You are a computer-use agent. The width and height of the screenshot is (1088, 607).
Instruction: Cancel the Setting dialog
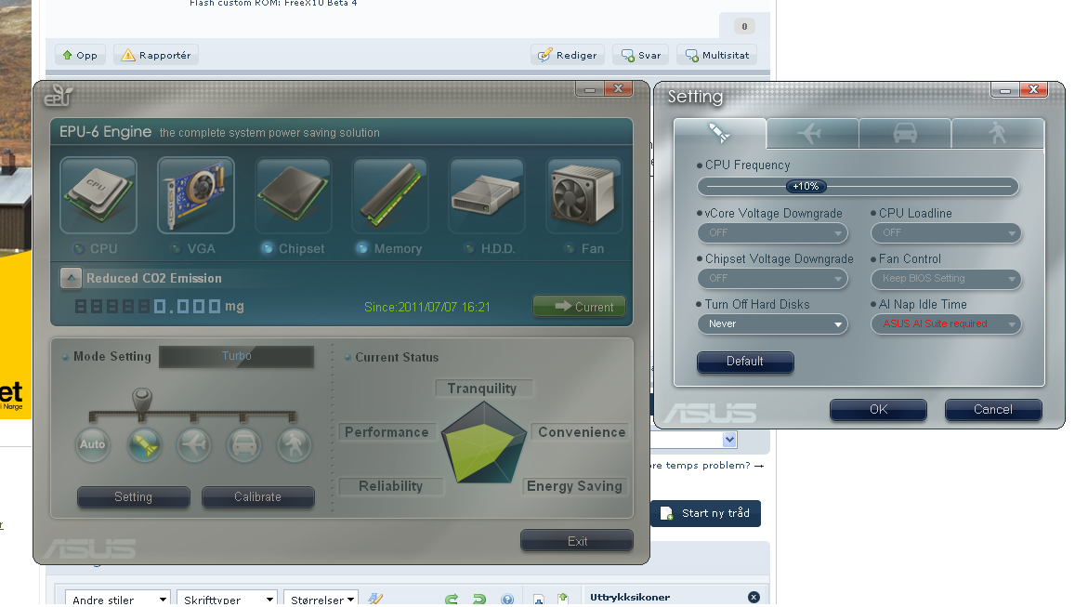coord(993,410)
